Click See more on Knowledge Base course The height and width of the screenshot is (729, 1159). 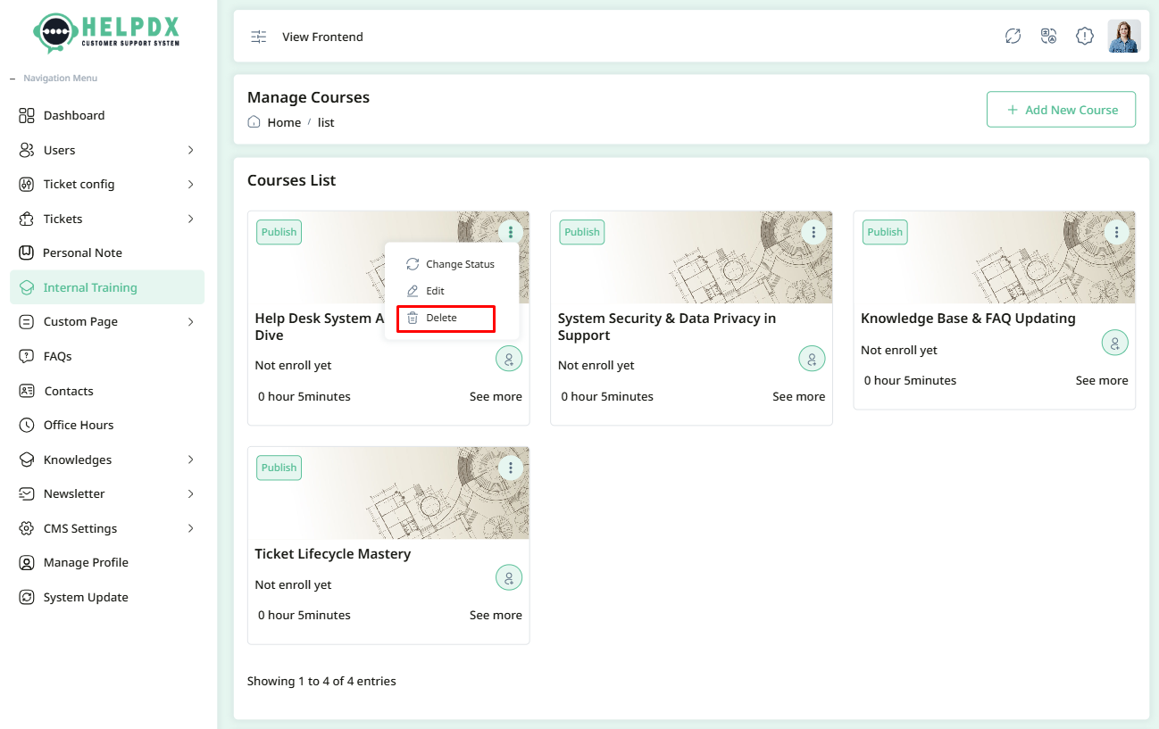coord(1102,380)
